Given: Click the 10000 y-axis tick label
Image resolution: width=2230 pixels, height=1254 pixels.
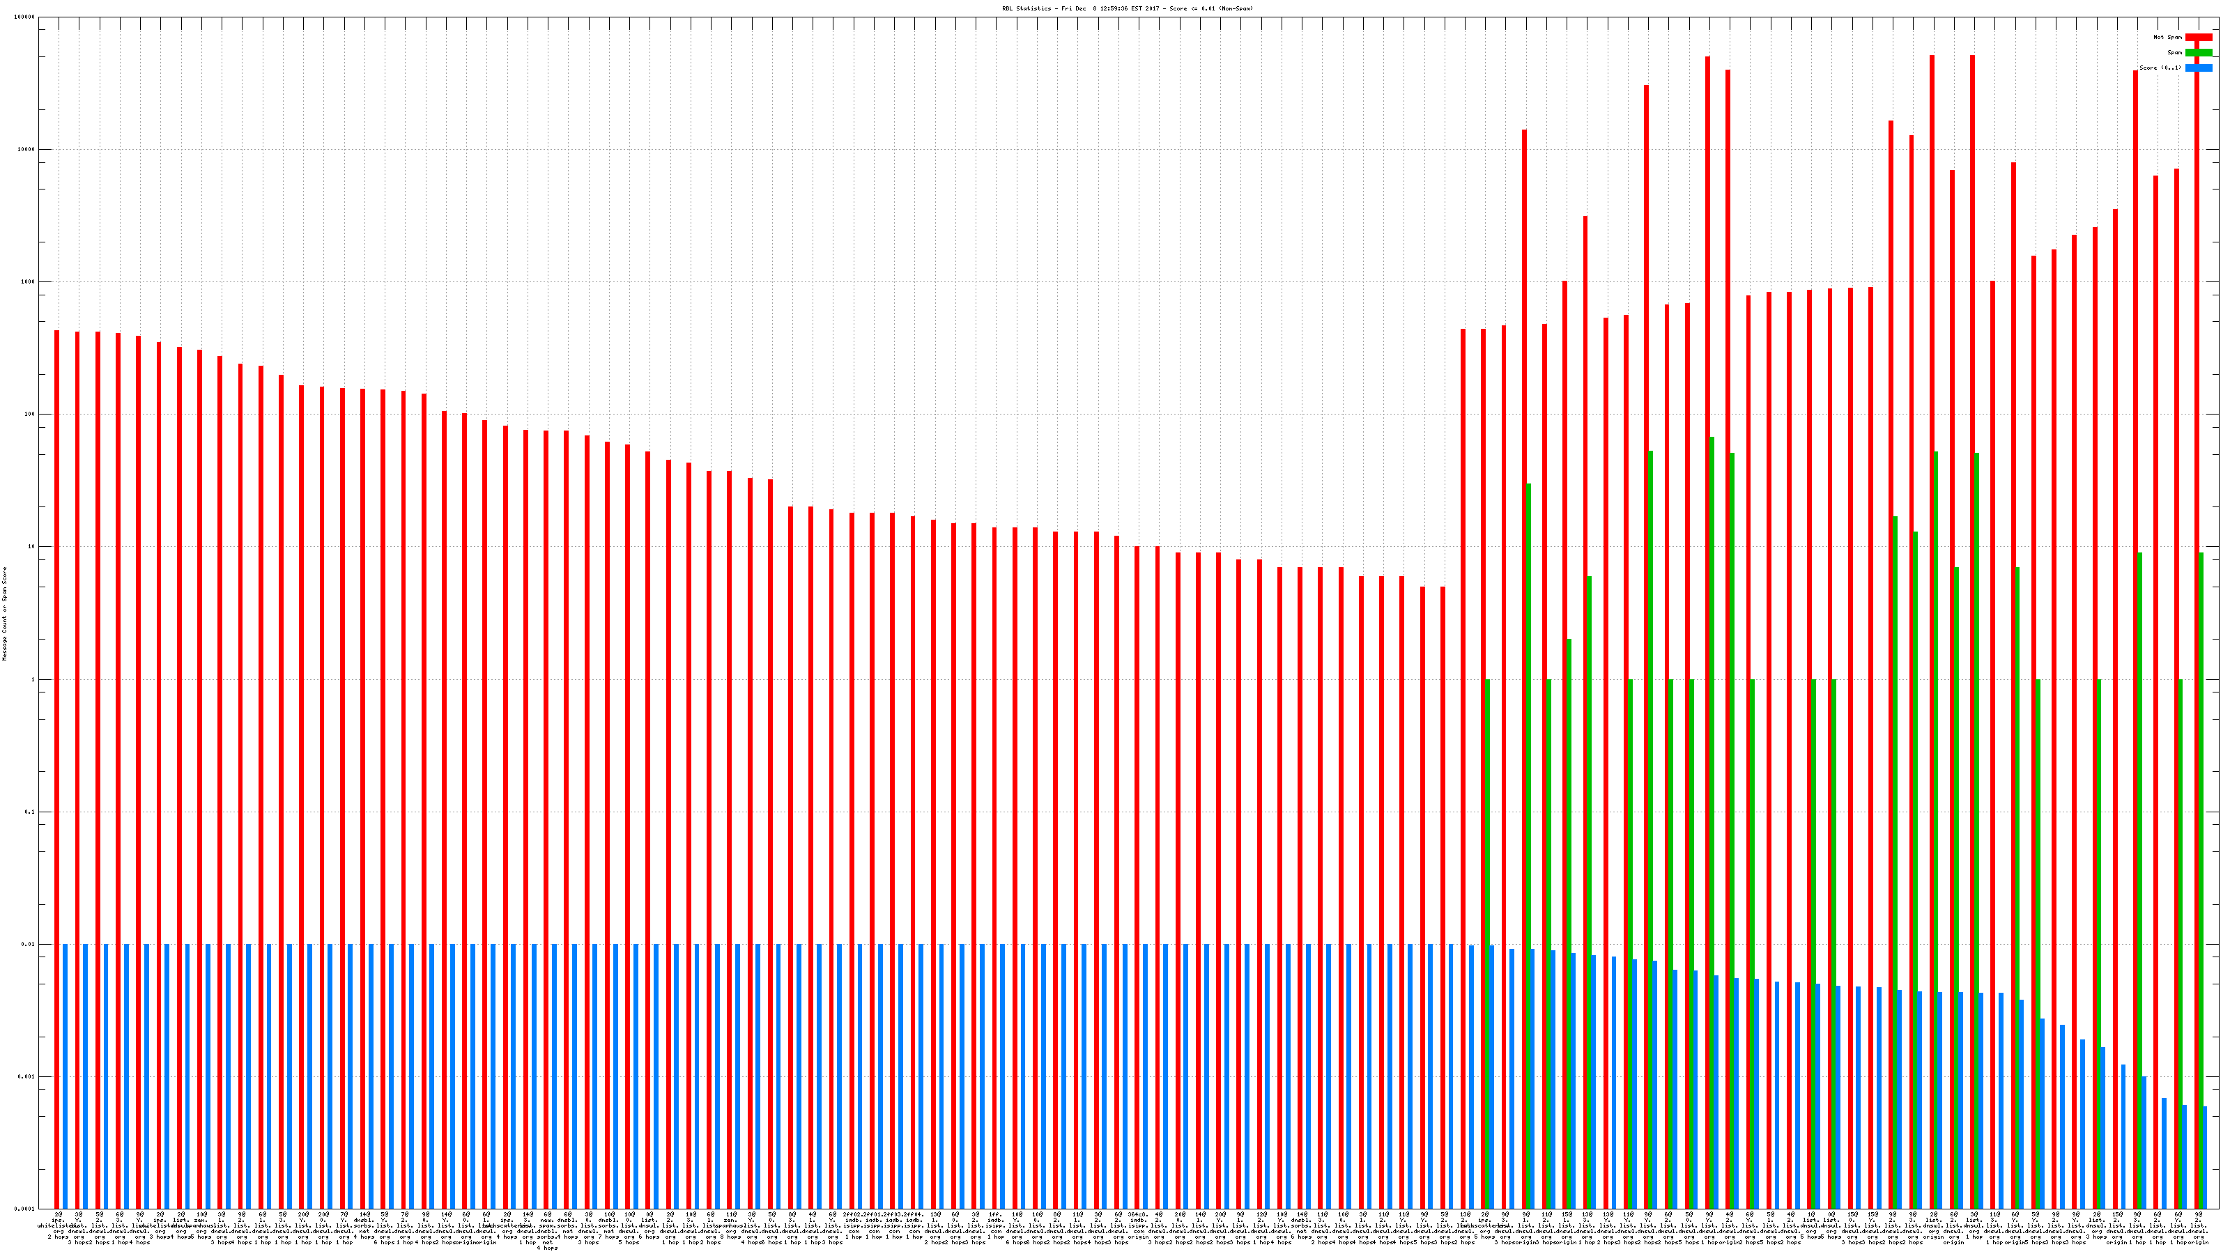Looking at the screenshot, I should click(27, 150).
